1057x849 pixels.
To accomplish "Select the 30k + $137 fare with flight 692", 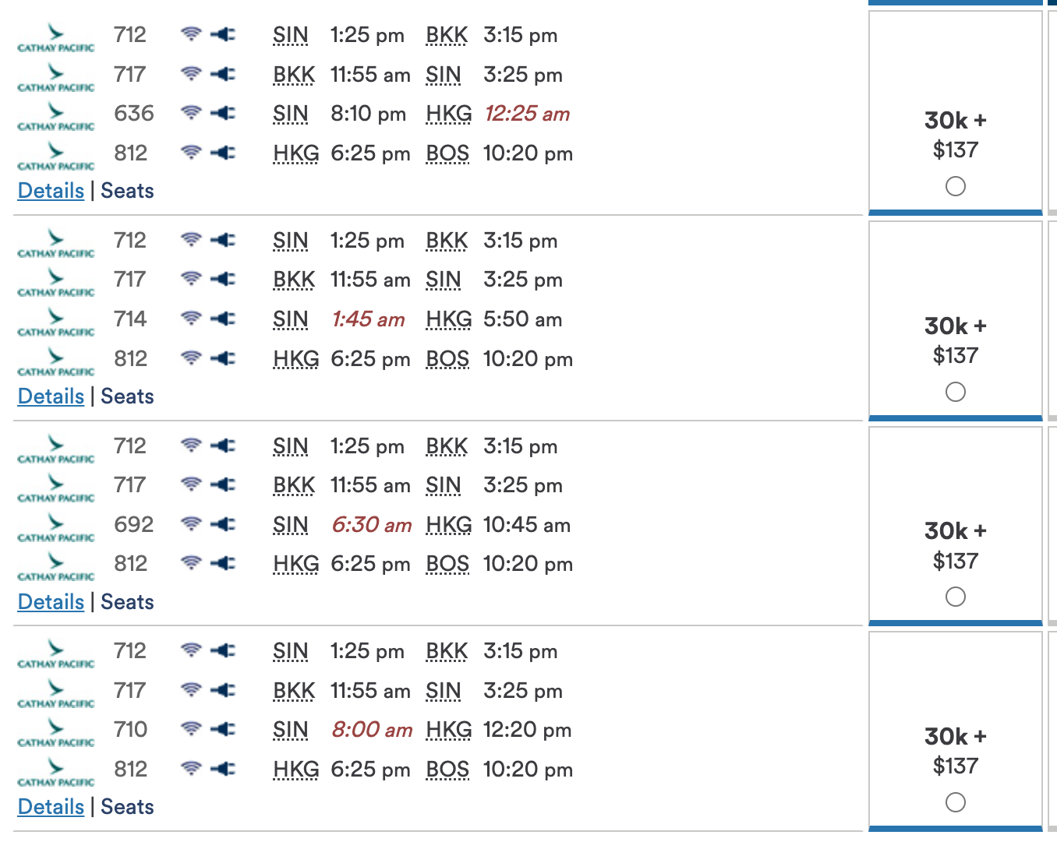I will 956,597.
